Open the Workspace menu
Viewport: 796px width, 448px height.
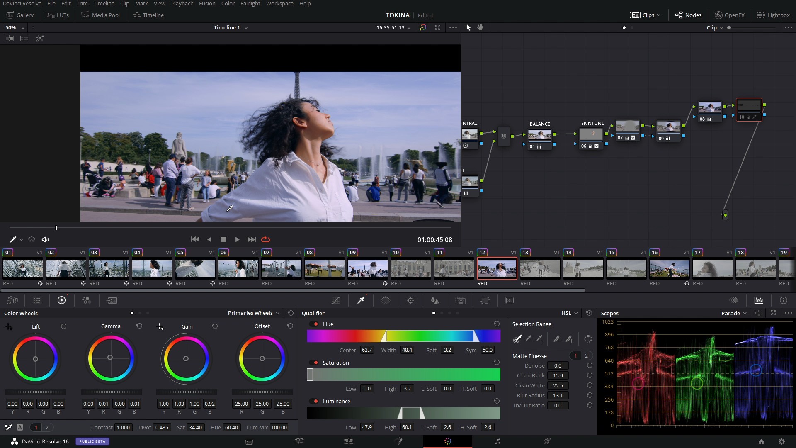pos(279,3)
